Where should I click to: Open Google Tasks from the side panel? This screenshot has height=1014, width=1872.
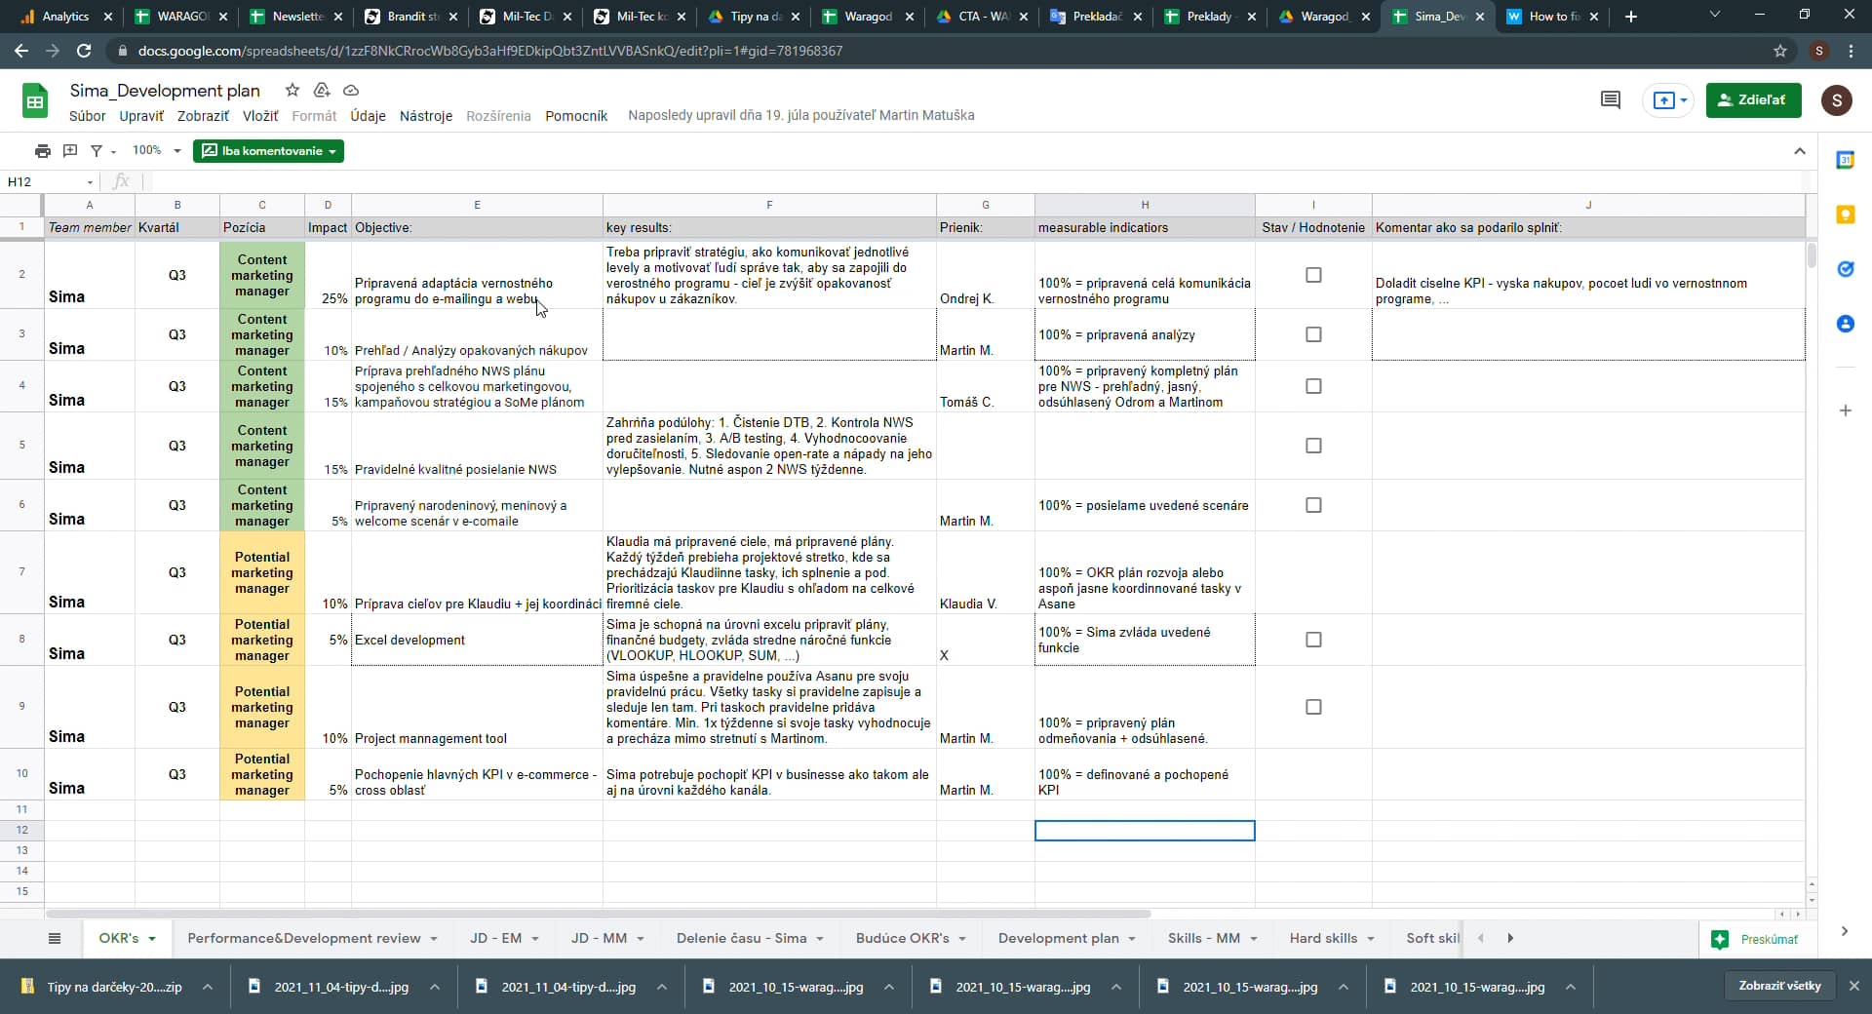[x=1847, y=270]
